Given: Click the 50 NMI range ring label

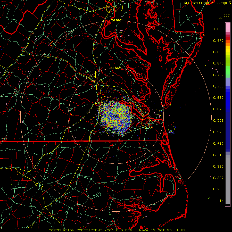Looking at the screenshot, I should point(116,68).
